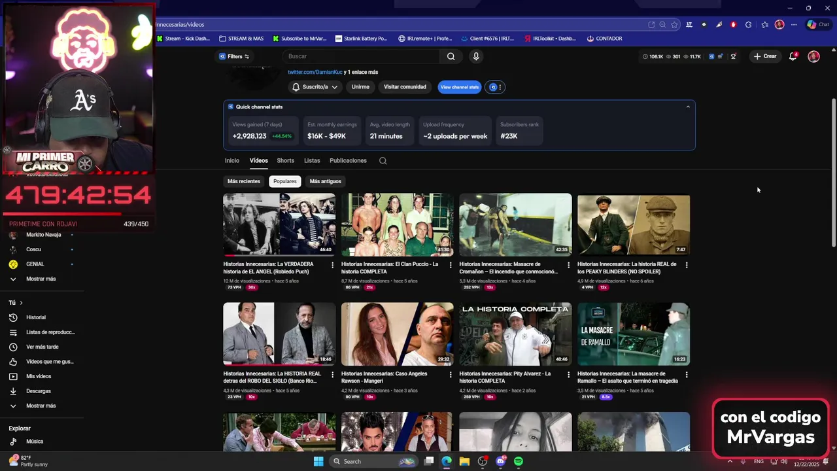Click the search magnifier button
The height and width of the screenshot is (471, 837).
(x=451, y=56)
